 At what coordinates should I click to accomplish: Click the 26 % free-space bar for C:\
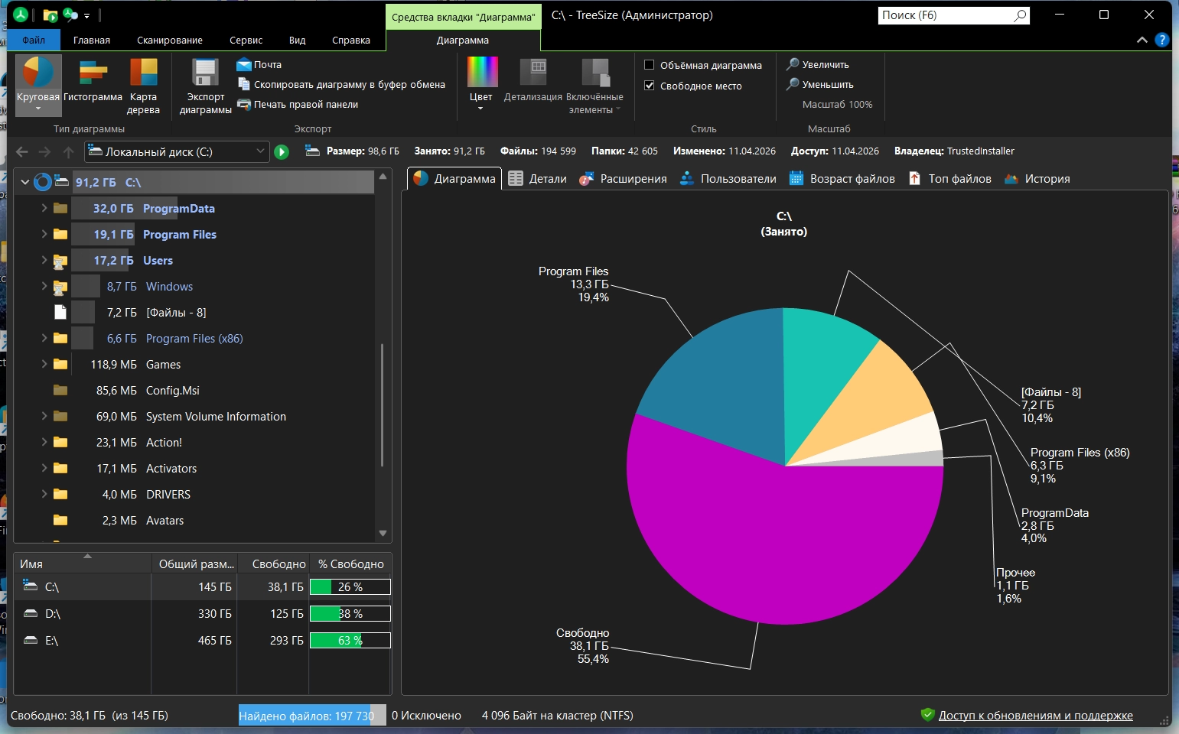(x=350, y=586)
